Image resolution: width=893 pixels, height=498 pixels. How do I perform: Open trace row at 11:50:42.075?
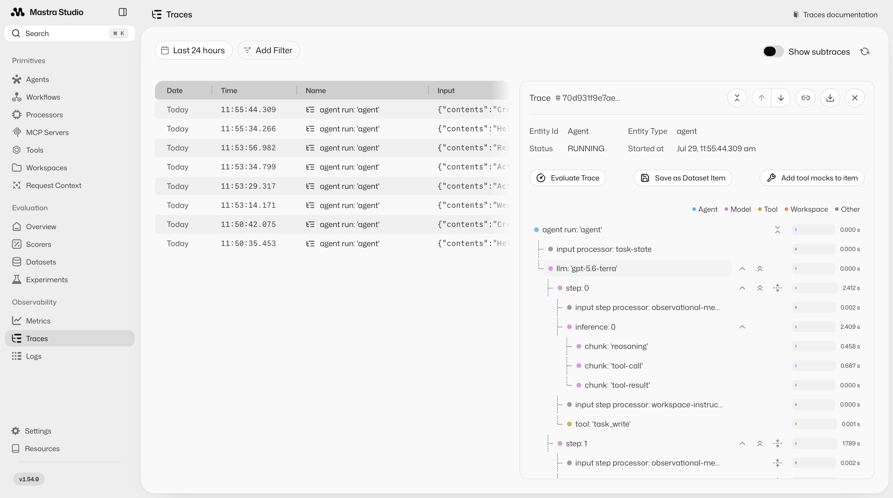tap(332, 224)
